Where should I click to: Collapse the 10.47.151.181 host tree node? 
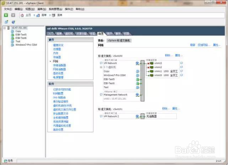click(x=5, y=28)
